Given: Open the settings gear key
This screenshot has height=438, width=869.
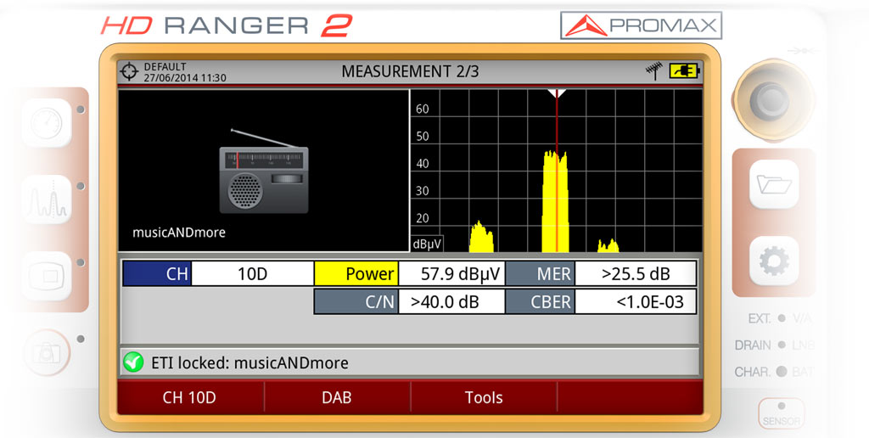Looking at the screenshot, I should (x=774, y=261).
